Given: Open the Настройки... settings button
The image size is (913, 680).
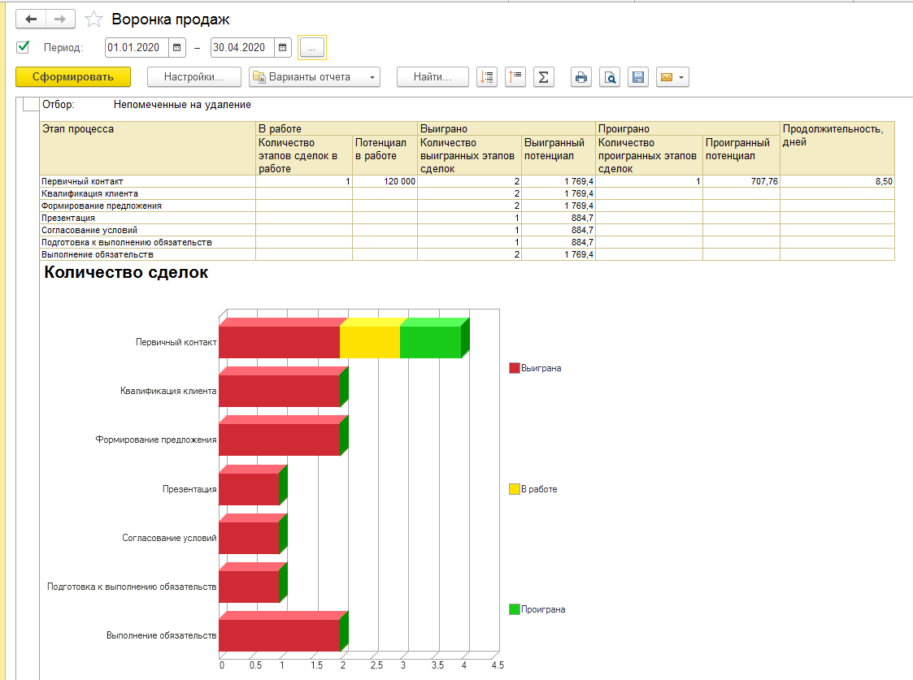Looking at the screenshot, I should pos(194,77).
